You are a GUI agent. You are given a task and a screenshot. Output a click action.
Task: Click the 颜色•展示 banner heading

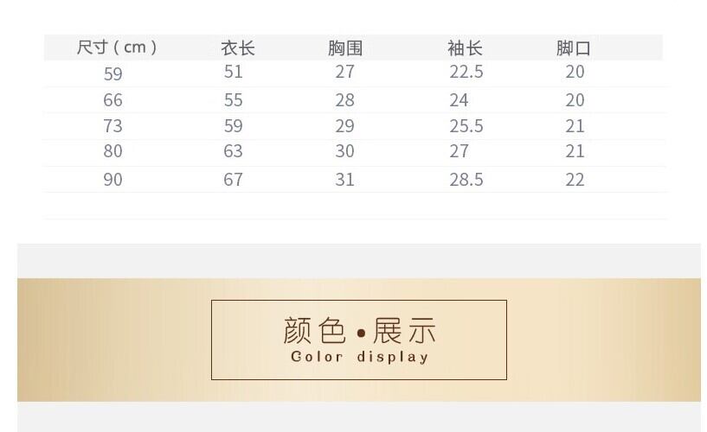(359, 331)
